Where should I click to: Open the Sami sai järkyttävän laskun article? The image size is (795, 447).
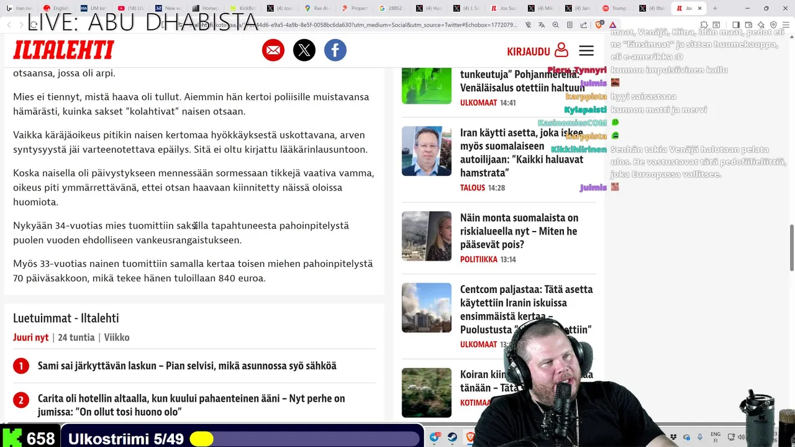[187, 366]
